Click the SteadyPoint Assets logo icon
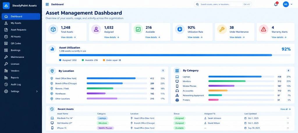The image size is (298, 133). [6, 6]
